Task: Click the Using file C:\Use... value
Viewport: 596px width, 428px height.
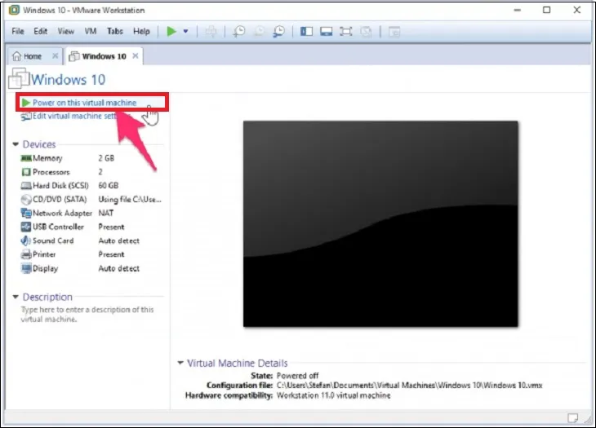Action: click(x=130, y=200)
